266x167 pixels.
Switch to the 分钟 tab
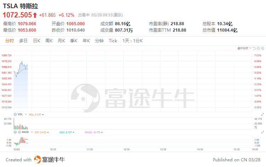coord(99,41)
